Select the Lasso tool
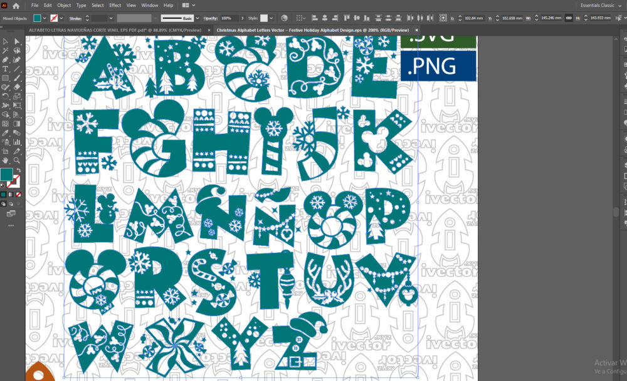The image size is (627, 381). tap(17, 51)
